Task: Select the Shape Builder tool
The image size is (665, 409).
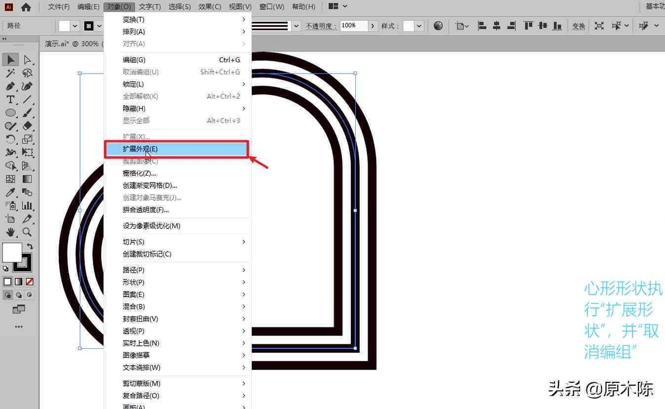Action: coord(10,166)
